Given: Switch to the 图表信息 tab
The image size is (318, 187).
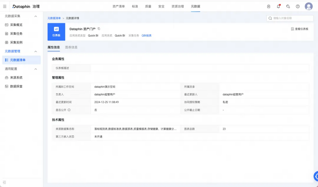Looking at the screenshot, I should click(71, 47).
